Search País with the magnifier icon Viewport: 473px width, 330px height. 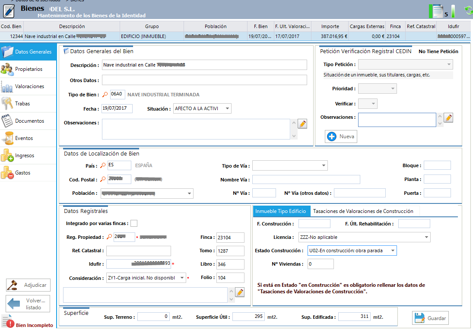tap(103, 165)
